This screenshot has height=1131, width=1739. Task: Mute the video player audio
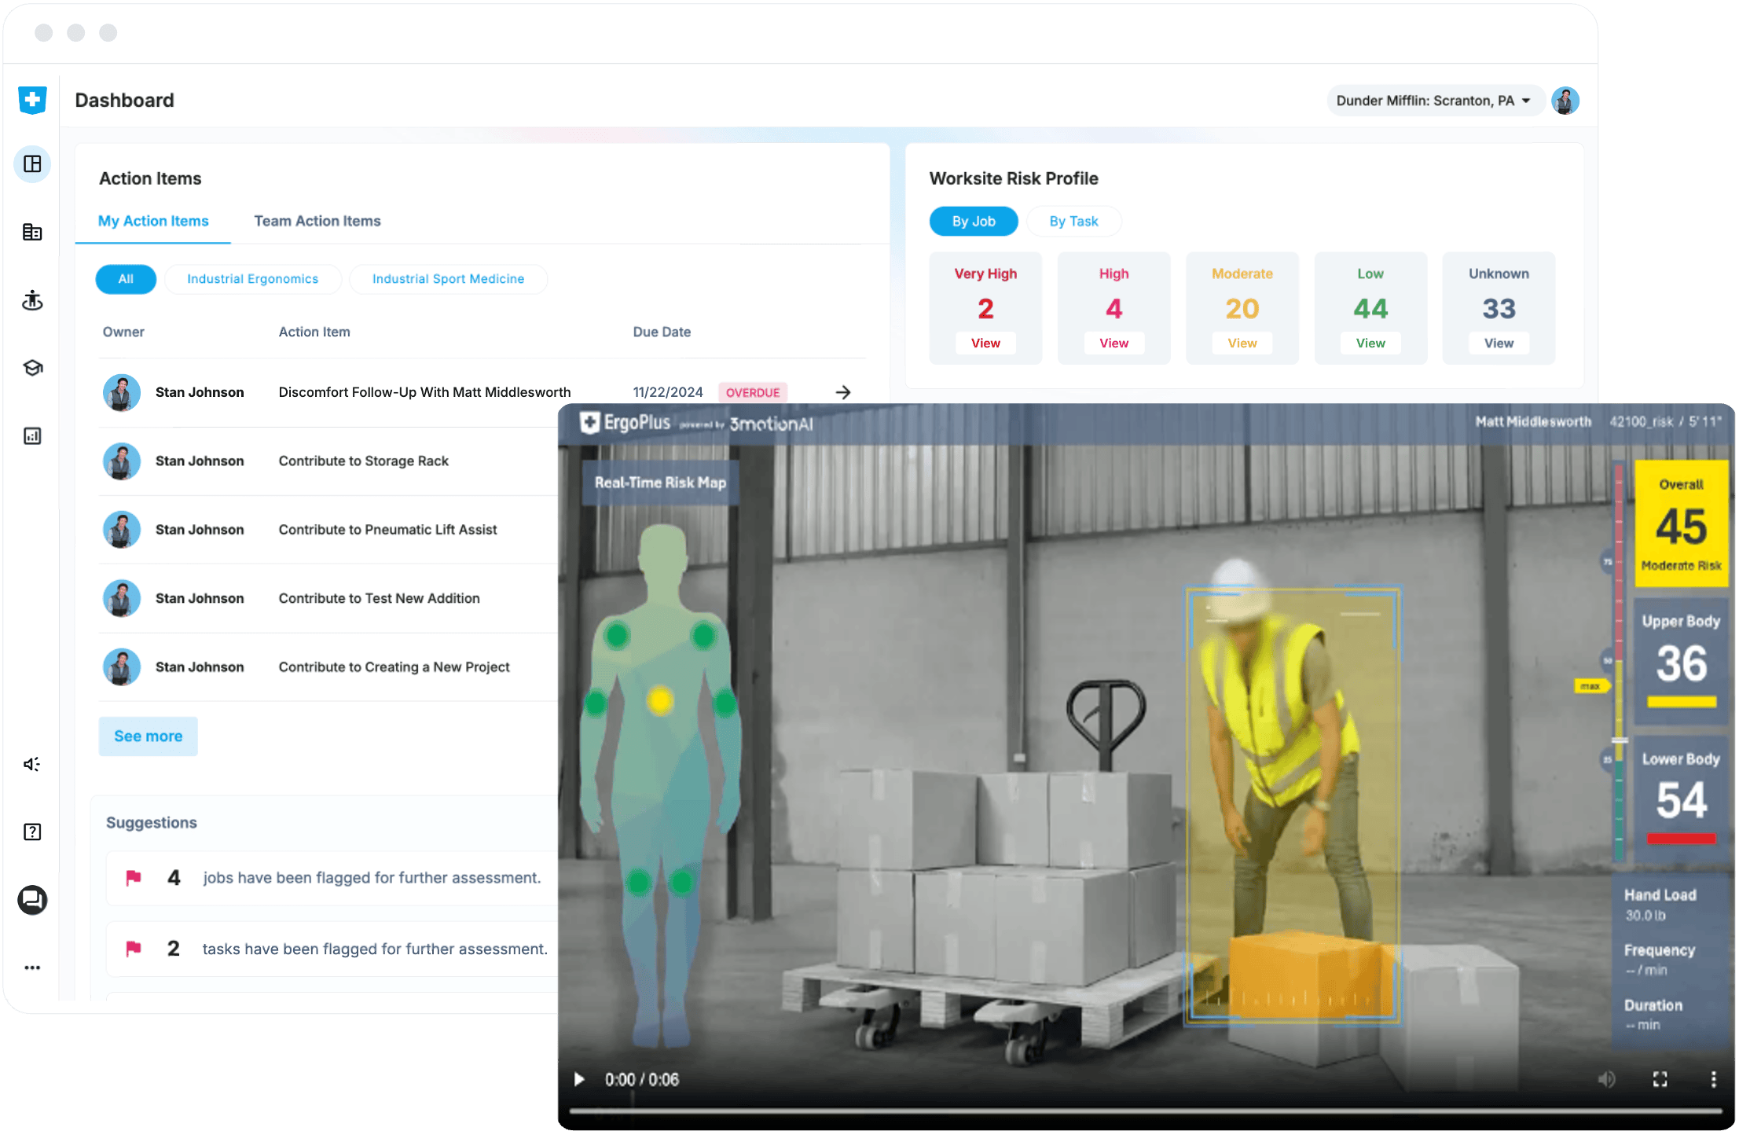tap(1607, 1079)
